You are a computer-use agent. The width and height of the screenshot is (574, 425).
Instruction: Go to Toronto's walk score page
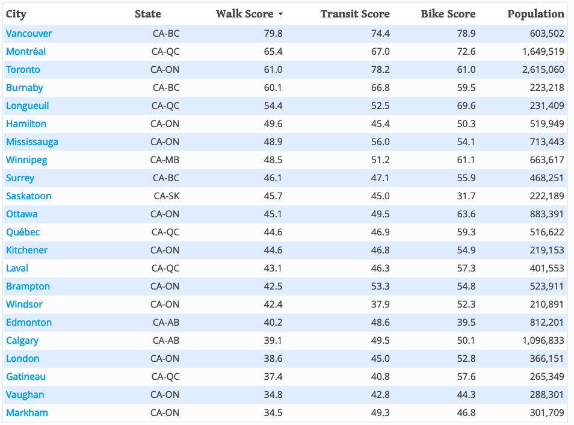(x=23, y=70)
